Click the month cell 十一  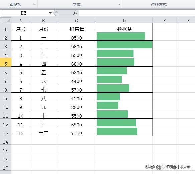43,123
